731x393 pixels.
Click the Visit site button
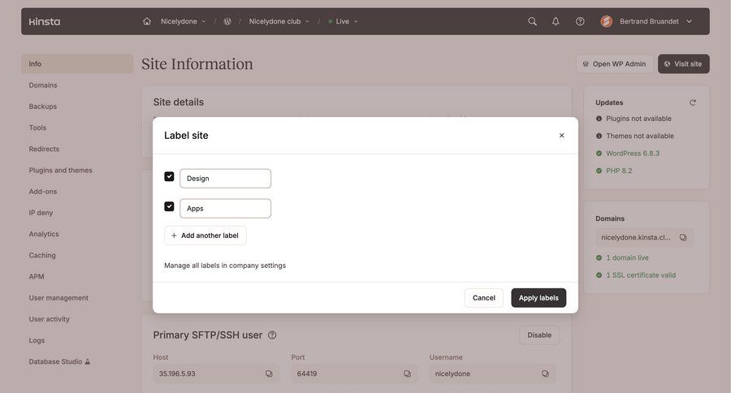coord(683,64)
